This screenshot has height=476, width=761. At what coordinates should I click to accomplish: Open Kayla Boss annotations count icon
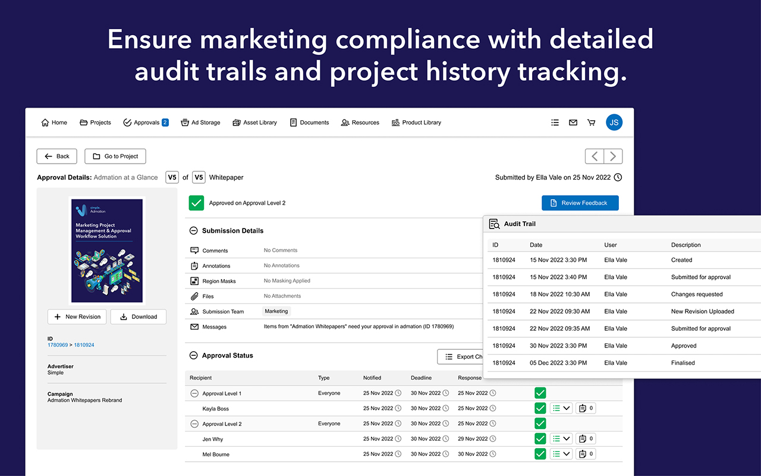click(586, 408)
